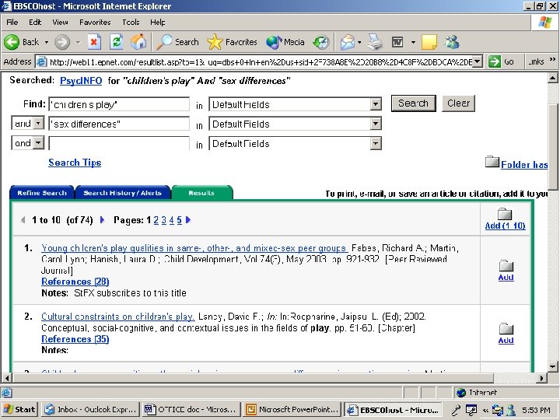Click the Mail envelope icon
The image size is (560, 420).
347,43
